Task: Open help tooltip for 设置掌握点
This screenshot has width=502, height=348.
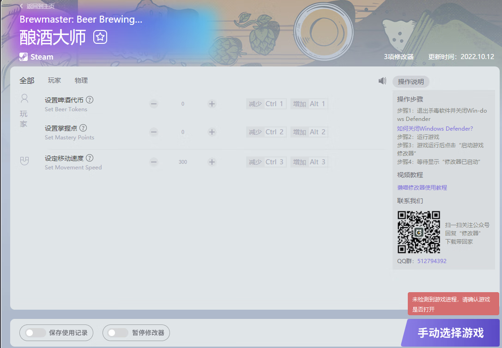Action: [83, 128]
